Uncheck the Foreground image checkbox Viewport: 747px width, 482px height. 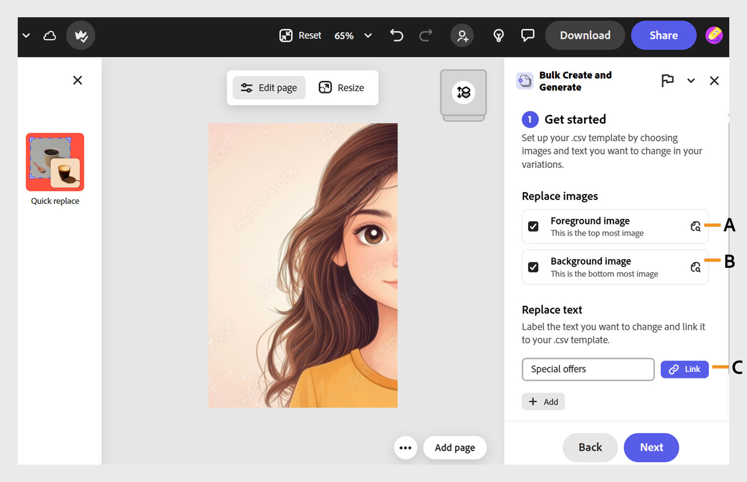tap(533, 226)
